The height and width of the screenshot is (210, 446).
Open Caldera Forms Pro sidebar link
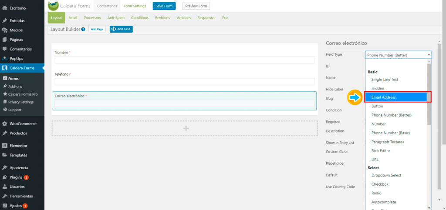pyautogui.click(x=23, y=94)
